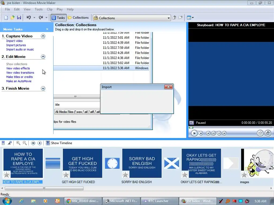Select the row dated 11/1/2022 5:36 AM
Screen dimensions: 274x205
(101, 68)
